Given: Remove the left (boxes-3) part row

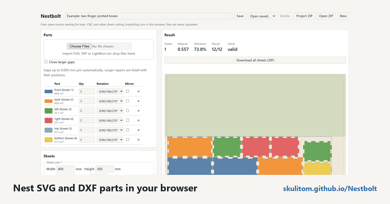Looking at the screenshot, I should (x=138, y=111).
